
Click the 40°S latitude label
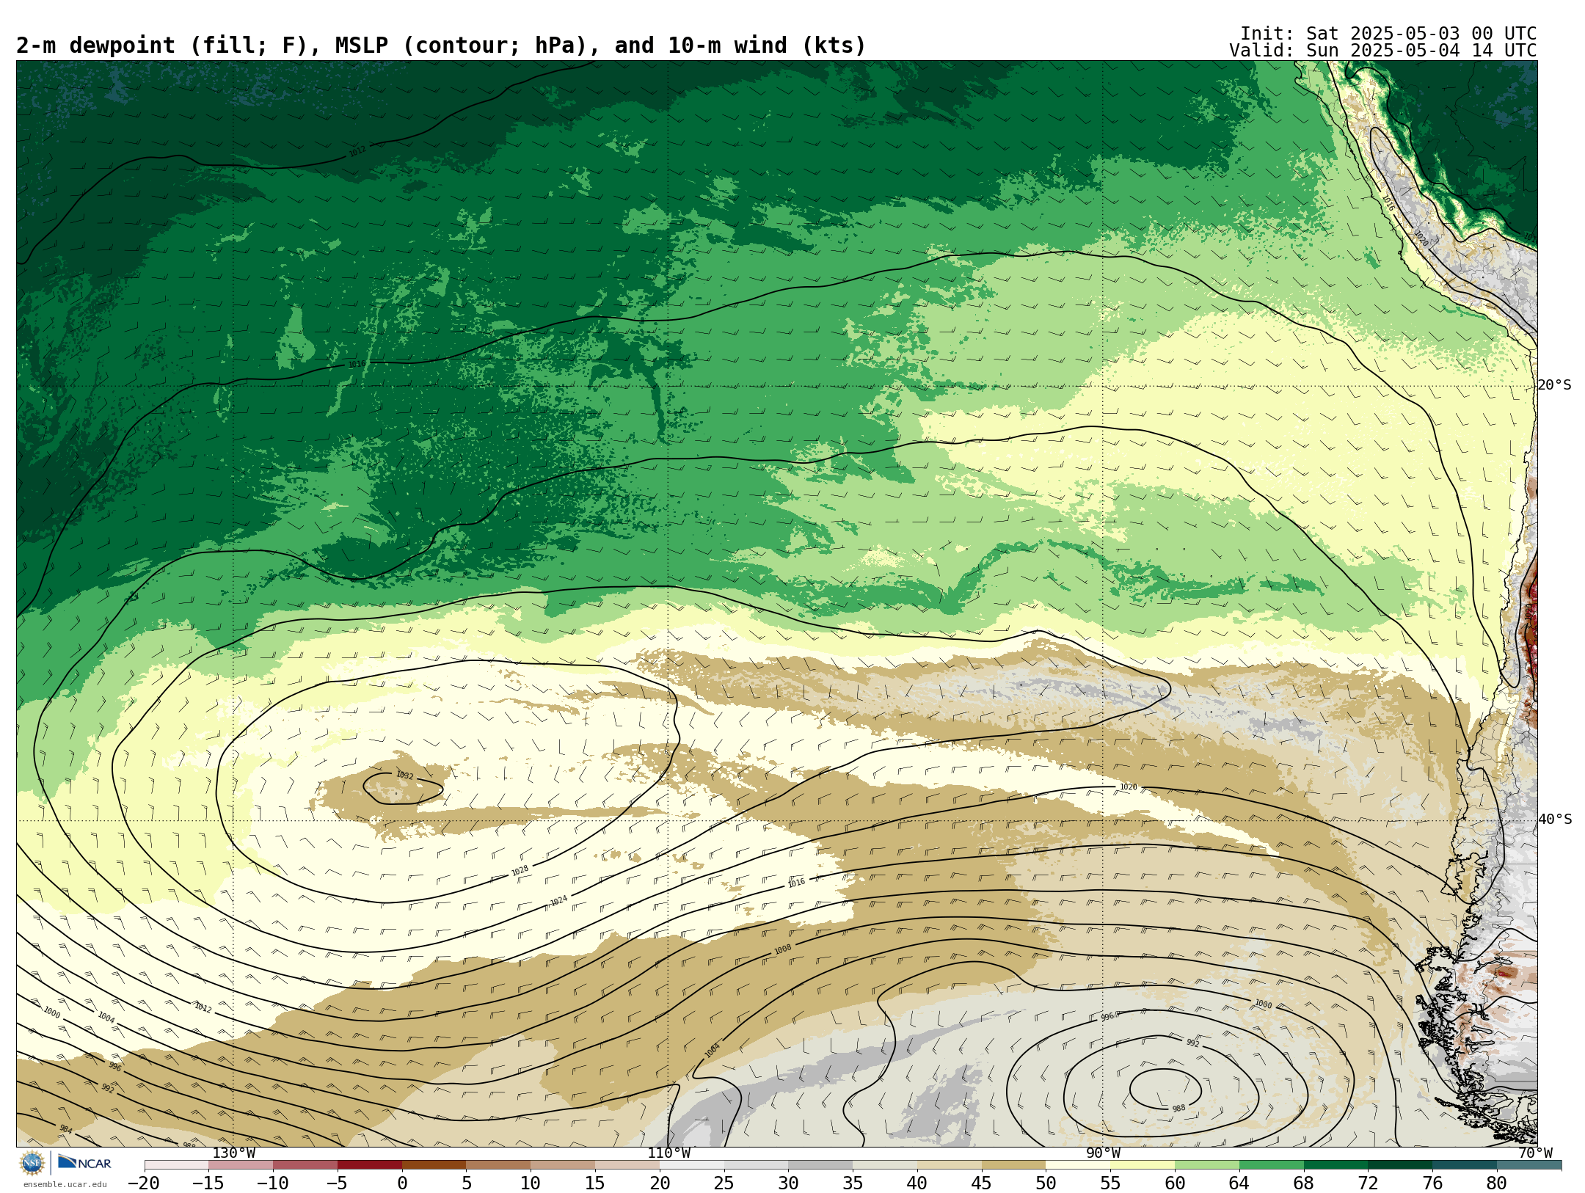tap(1555, 820)
